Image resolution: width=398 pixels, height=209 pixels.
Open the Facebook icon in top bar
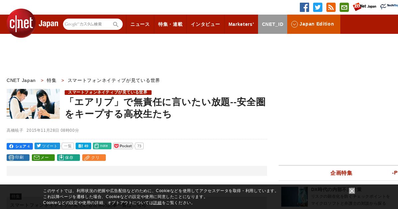coord(304,7)
